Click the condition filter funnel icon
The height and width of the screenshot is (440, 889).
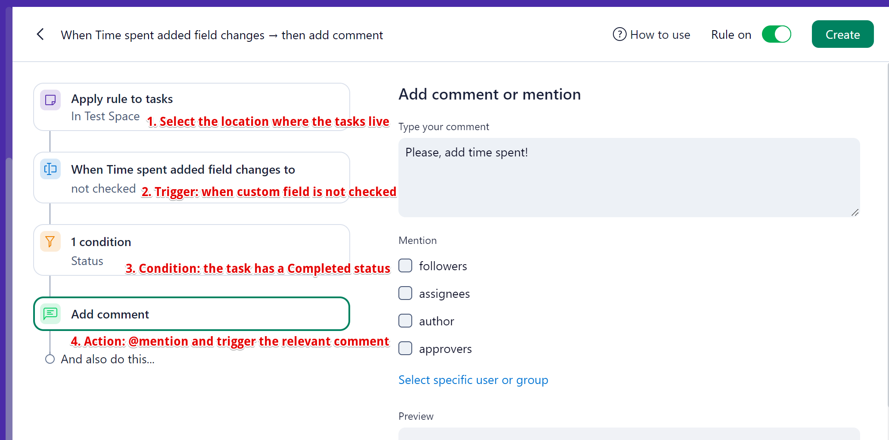[50, 241]
